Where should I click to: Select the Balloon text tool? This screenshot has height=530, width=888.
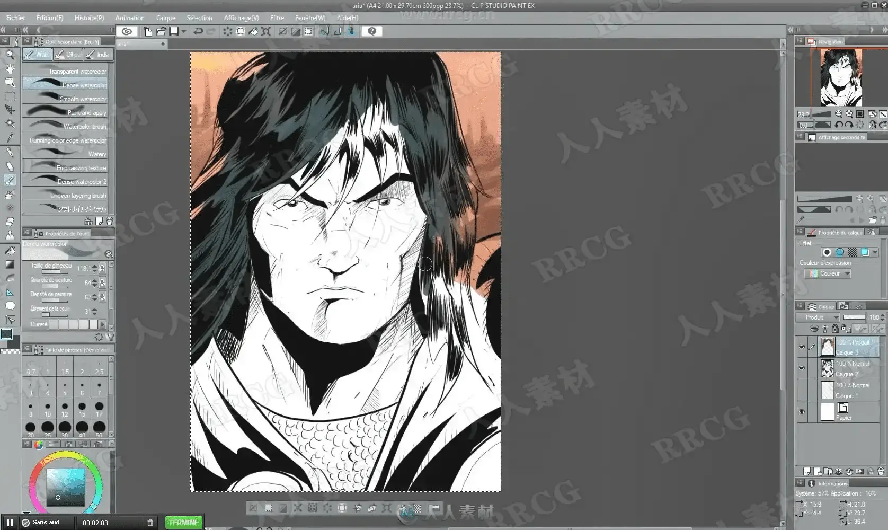10,306
